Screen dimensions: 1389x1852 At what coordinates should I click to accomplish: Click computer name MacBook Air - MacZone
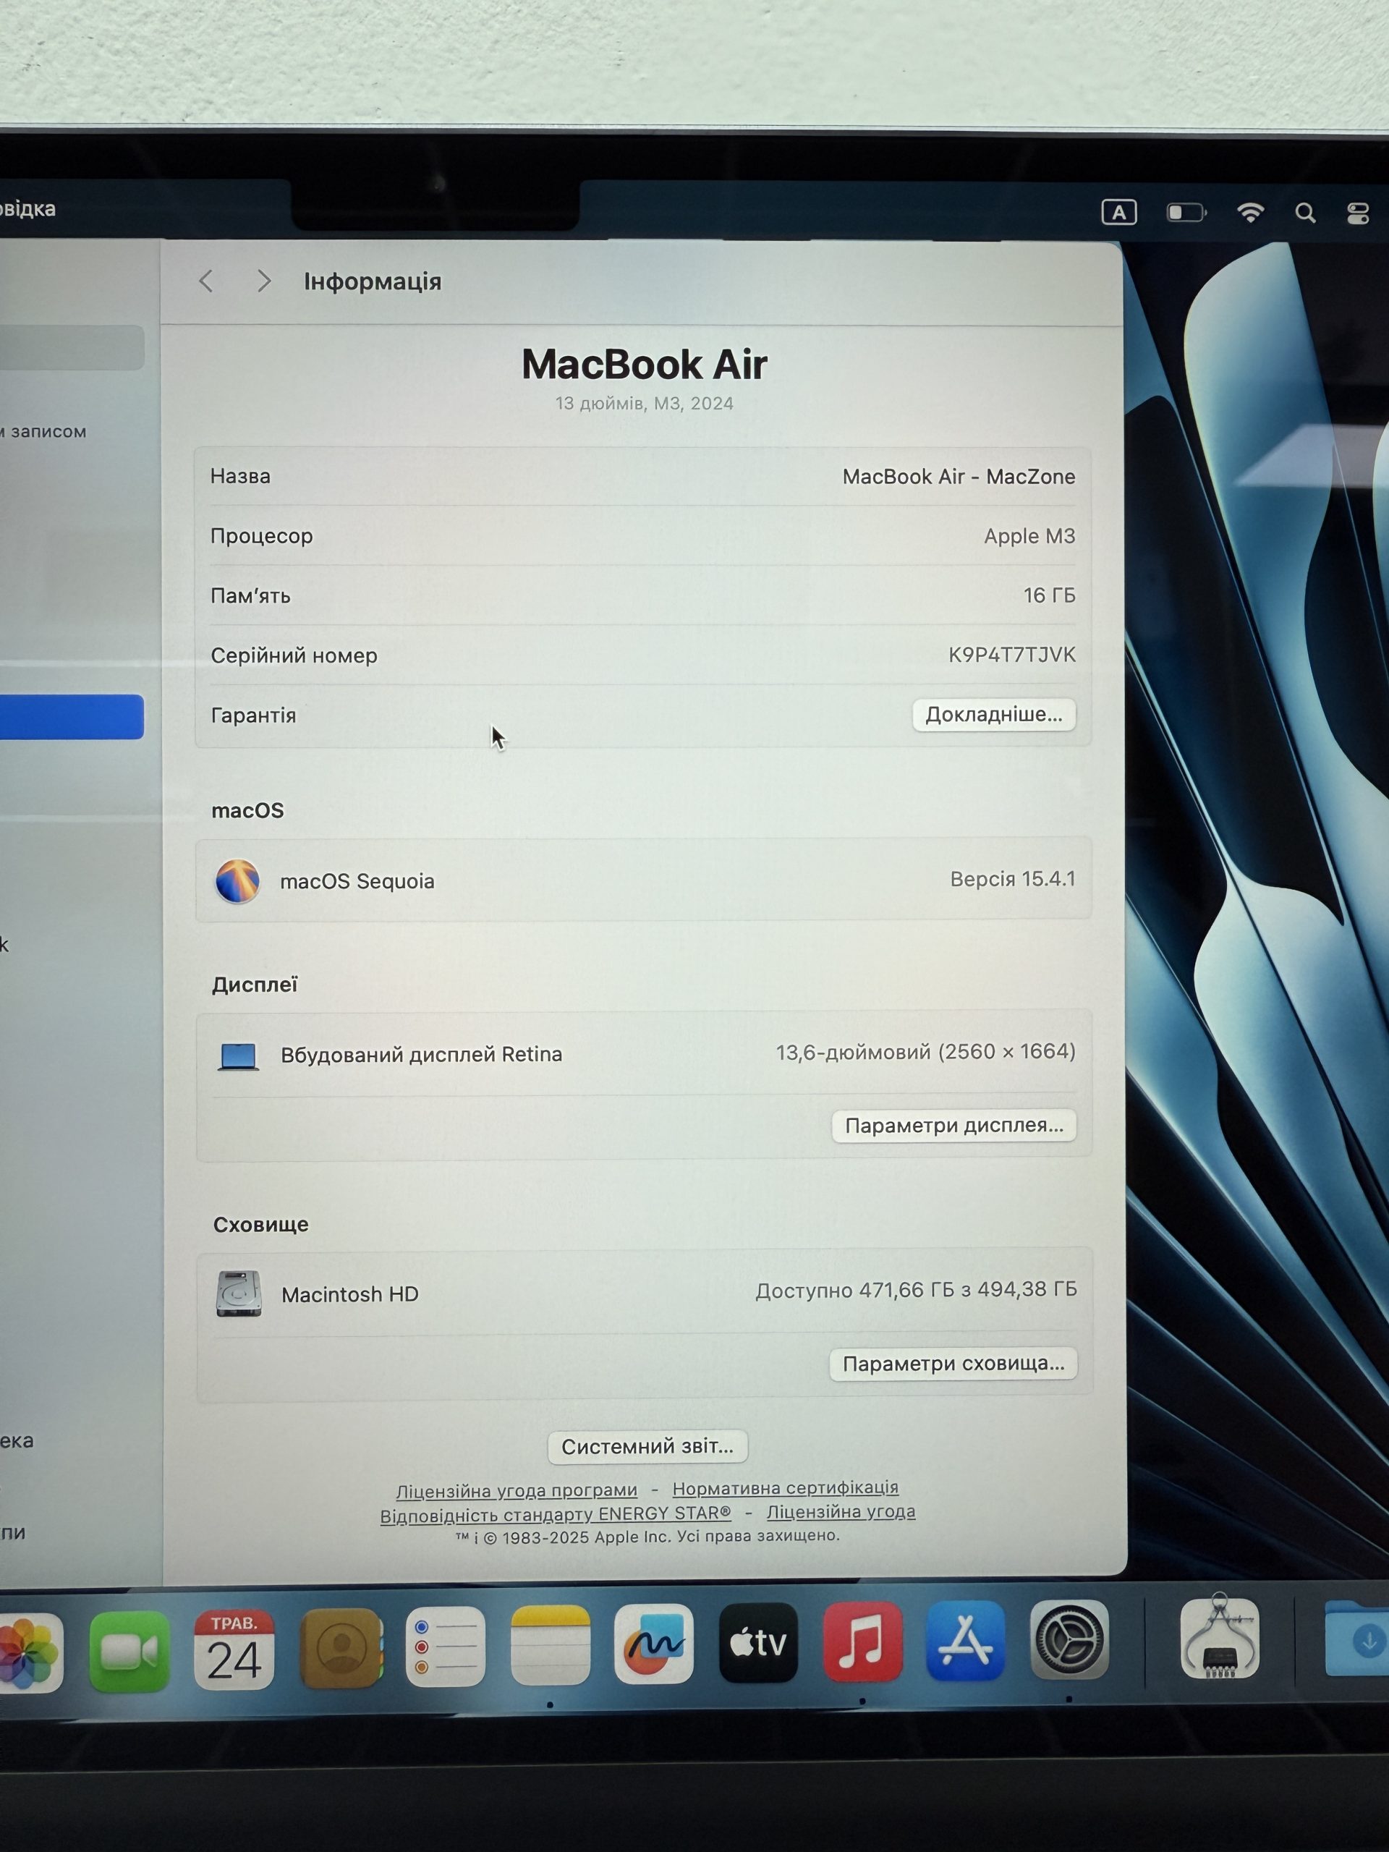tap(959, 477)
